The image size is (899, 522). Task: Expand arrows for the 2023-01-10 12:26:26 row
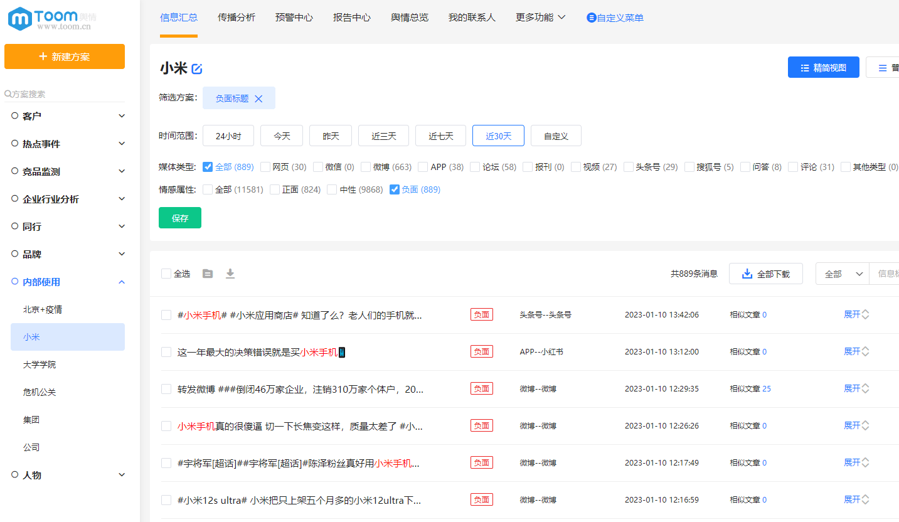tap(865, 426)
